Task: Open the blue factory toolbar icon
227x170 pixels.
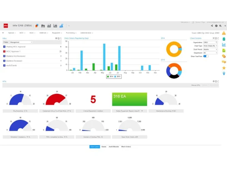Action: point(61,26)
